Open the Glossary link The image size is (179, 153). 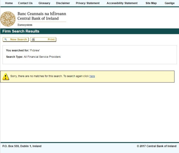click(44, 3)
